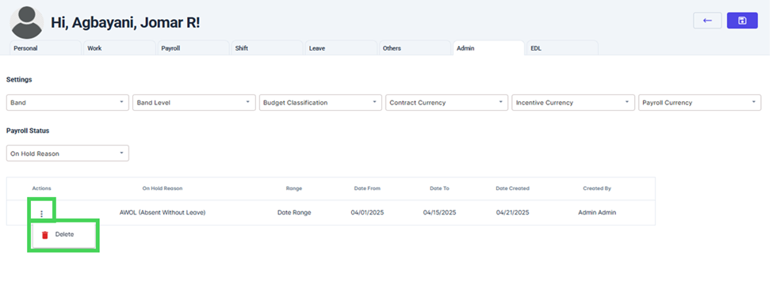Image resolution: width=773 pixels, height=289 pixels.
Task: Open the Band dropdown
Action: [67, 102]
